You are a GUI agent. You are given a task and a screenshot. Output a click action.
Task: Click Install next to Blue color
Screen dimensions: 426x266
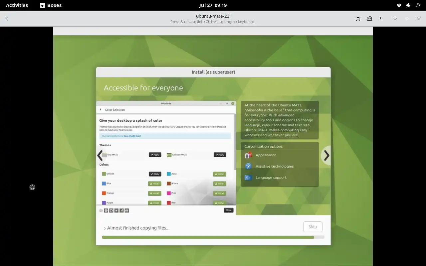click(154, 184)
